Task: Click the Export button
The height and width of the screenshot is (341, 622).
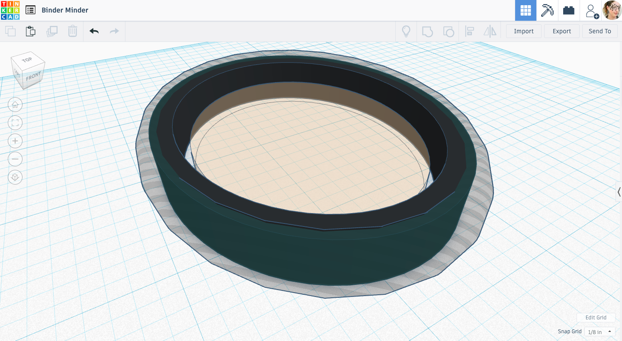Action: (562, 31)
